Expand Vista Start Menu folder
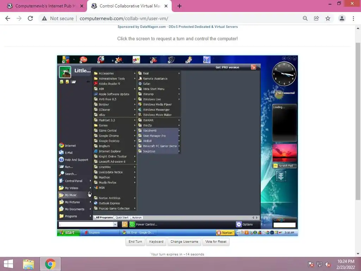 point(159,89)
